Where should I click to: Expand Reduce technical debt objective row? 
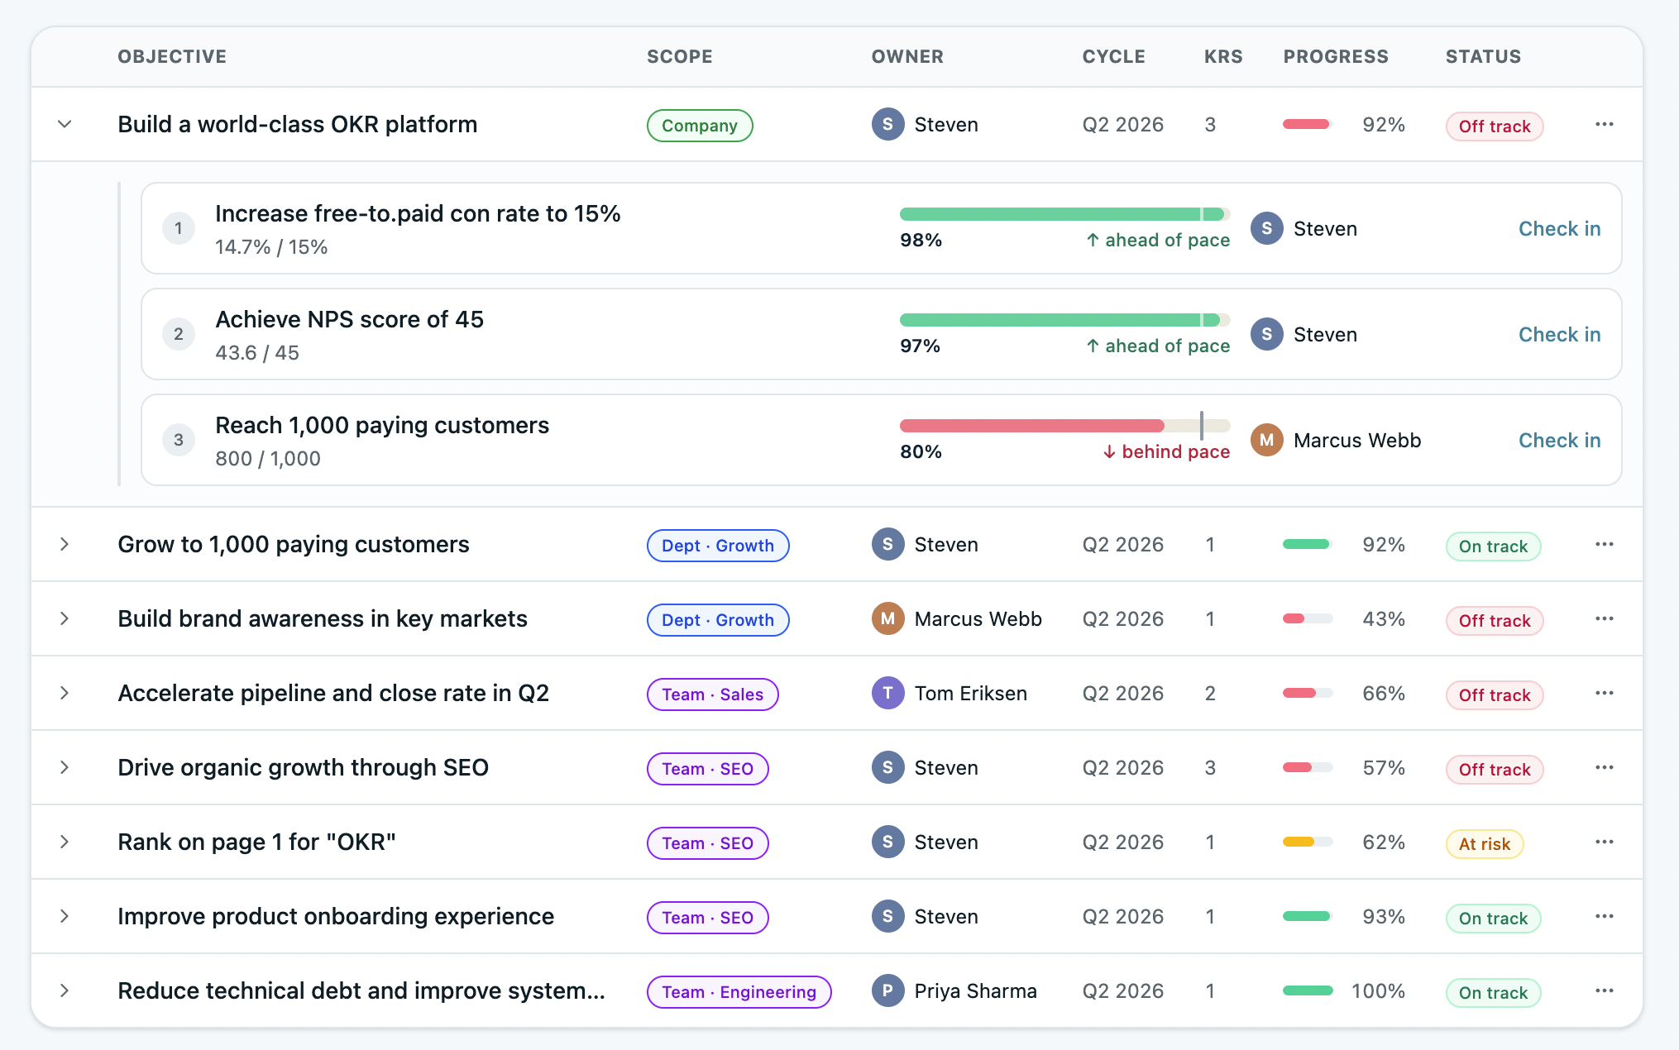pos(65,991)
